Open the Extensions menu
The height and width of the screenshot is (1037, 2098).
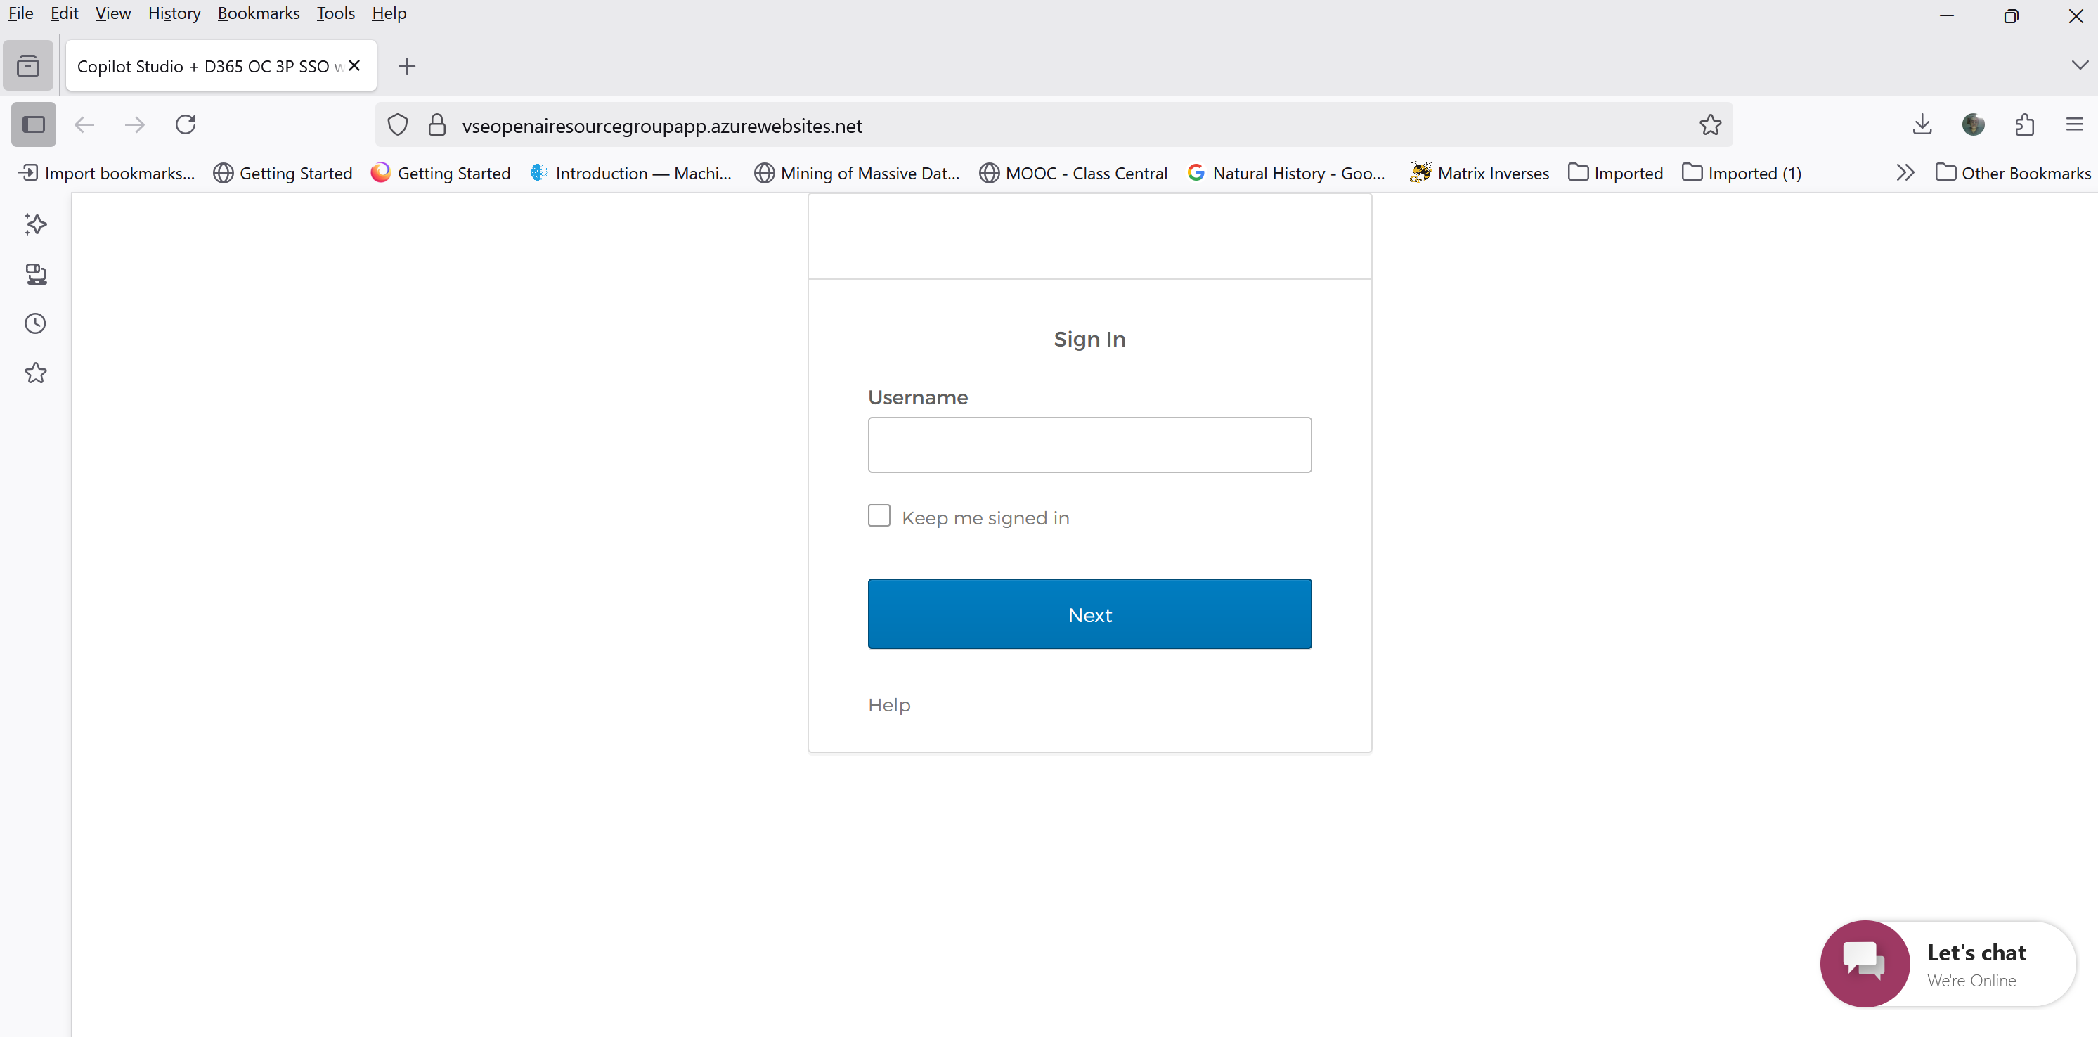point(2025,124)
